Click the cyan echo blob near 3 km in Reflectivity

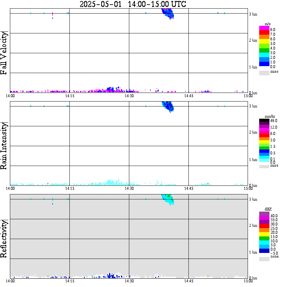[x=168, y=199]
